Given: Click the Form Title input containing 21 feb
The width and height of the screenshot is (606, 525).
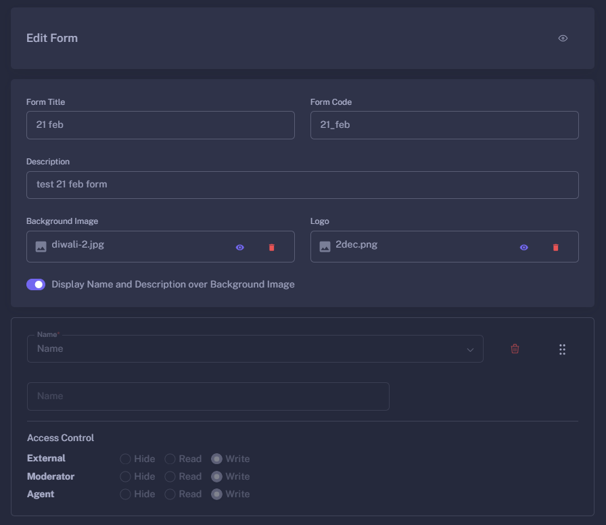Looking at the screenshot, I should (x=160, y=125).
